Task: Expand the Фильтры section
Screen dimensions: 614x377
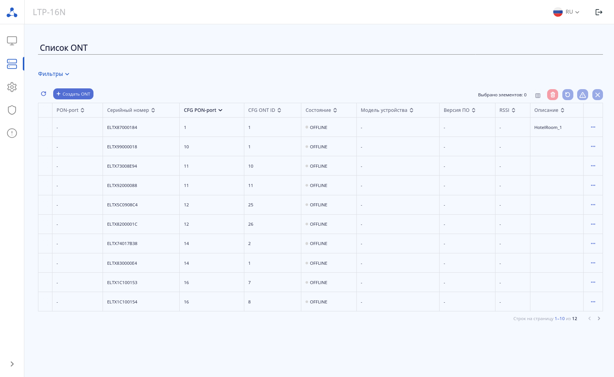Action: [x=54, y=74]
